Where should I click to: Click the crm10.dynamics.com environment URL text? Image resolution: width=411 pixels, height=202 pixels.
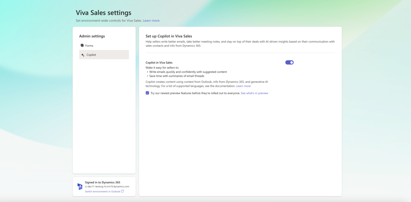point(107,187)
